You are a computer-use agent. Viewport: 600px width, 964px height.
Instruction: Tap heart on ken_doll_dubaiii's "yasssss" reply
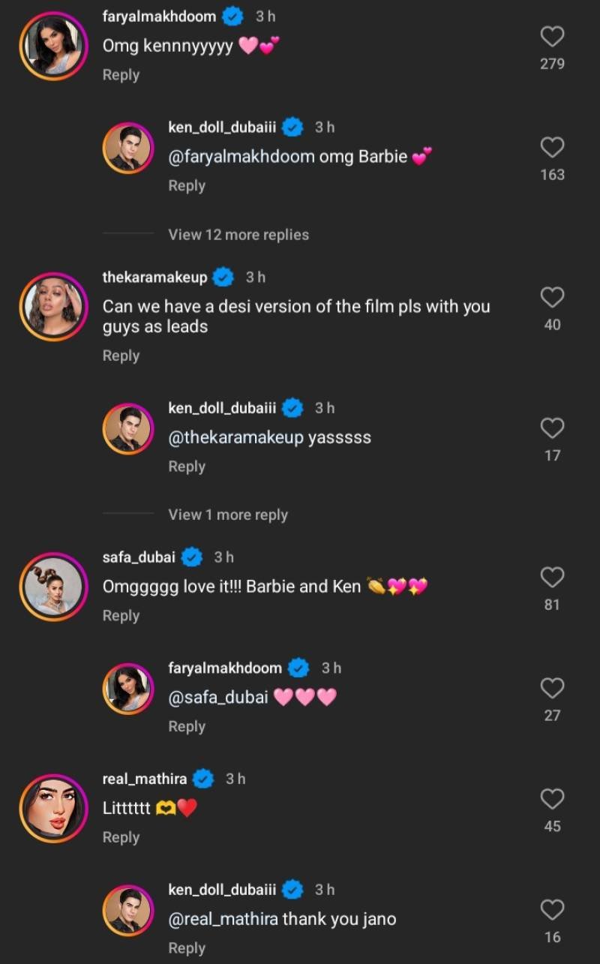(x=552, y=428)
